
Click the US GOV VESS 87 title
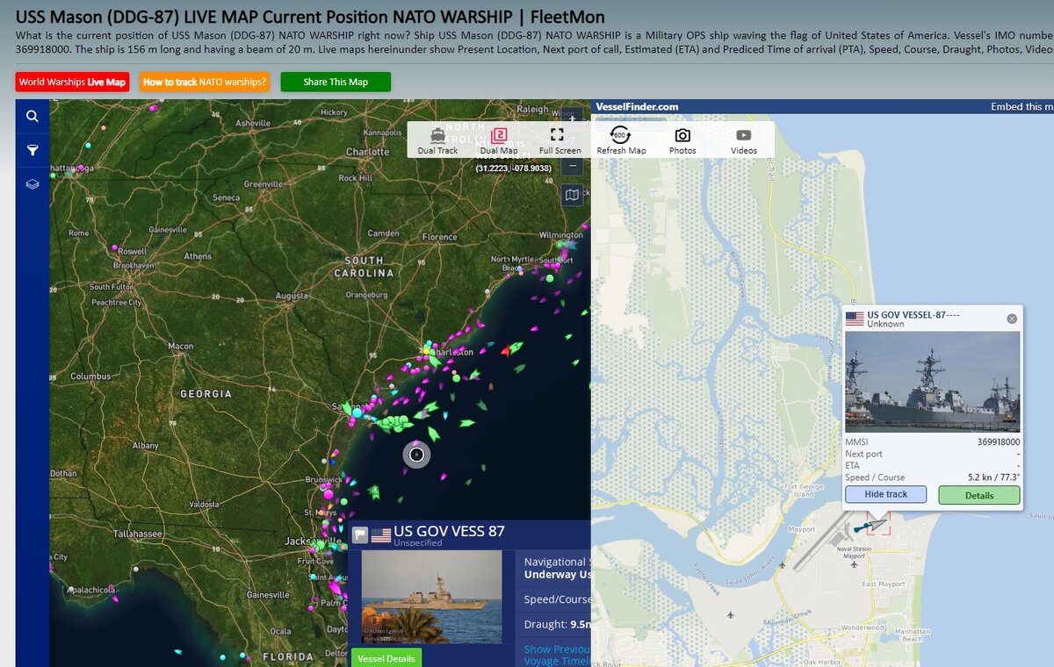pyautogui.click(x=449, y=530)
